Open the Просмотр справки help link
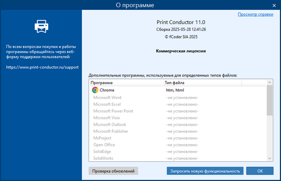The height and width of the screenshot is (181, 281). point(255,14)
